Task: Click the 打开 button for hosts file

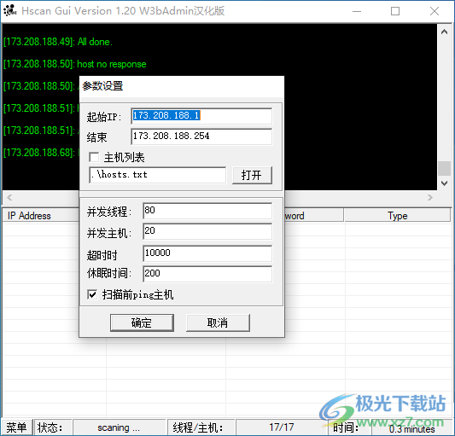Action: tap(252, 175)
